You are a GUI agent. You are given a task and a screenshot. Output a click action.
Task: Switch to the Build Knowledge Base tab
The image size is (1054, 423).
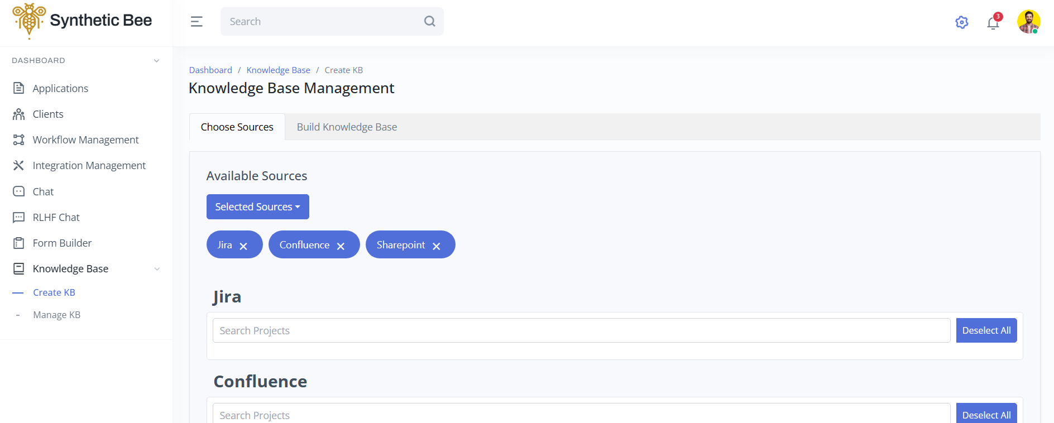(347, 127)
